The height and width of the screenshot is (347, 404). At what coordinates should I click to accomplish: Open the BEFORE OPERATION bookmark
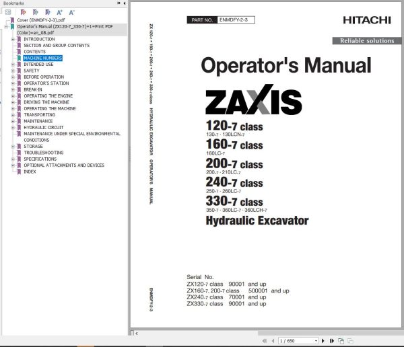tap(44, 77)
